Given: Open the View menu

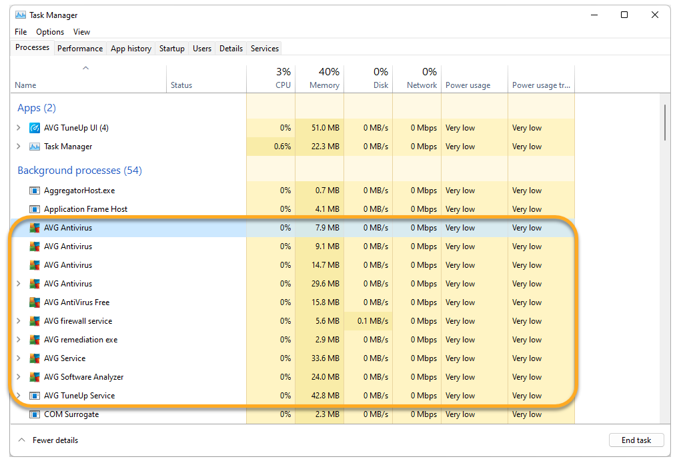Looking at the screenshot, I should 81,32.
